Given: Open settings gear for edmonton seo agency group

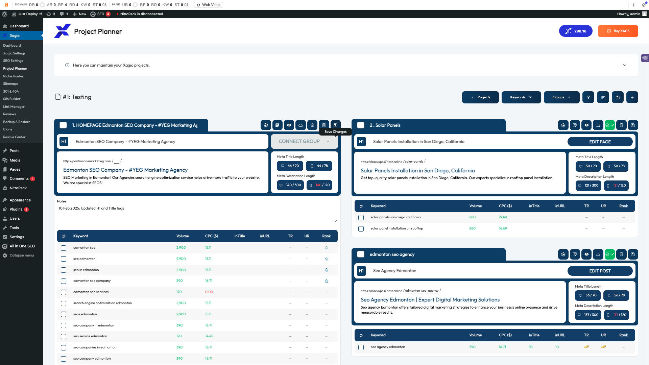Looking at the screenshot, I should [x=563, y=254].
